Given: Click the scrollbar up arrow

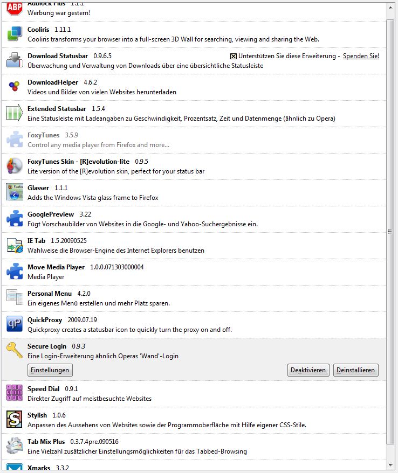Looking at the screenshot, I should click(390, 8).
